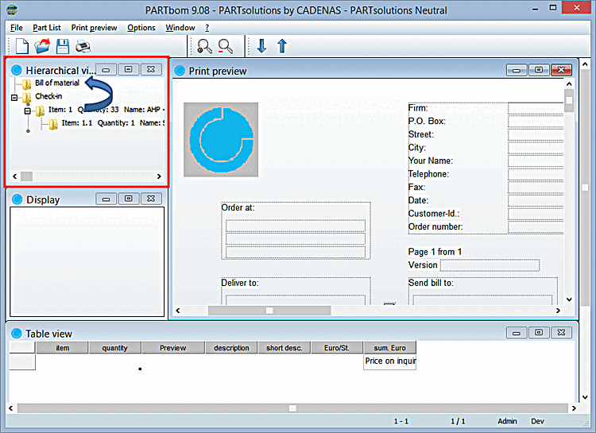Click the Hierarchical view panel blue circle icon

click(17, 70)
